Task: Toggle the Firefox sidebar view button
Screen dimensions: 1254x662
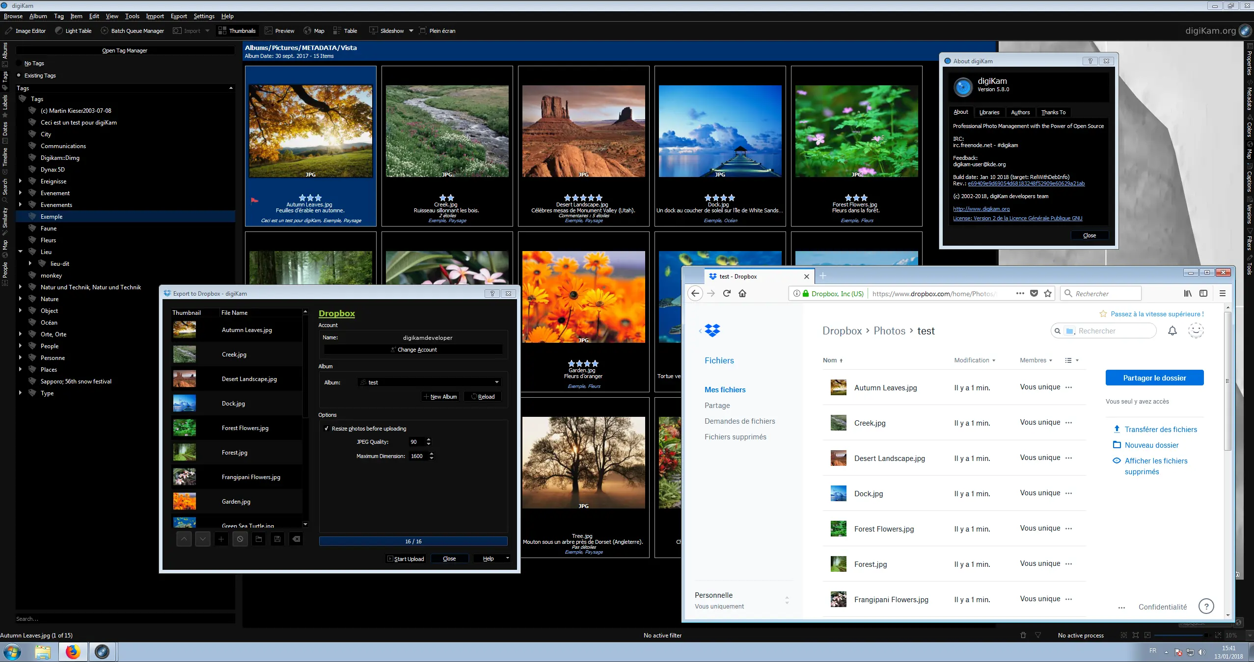Action: click(1203, 293)
